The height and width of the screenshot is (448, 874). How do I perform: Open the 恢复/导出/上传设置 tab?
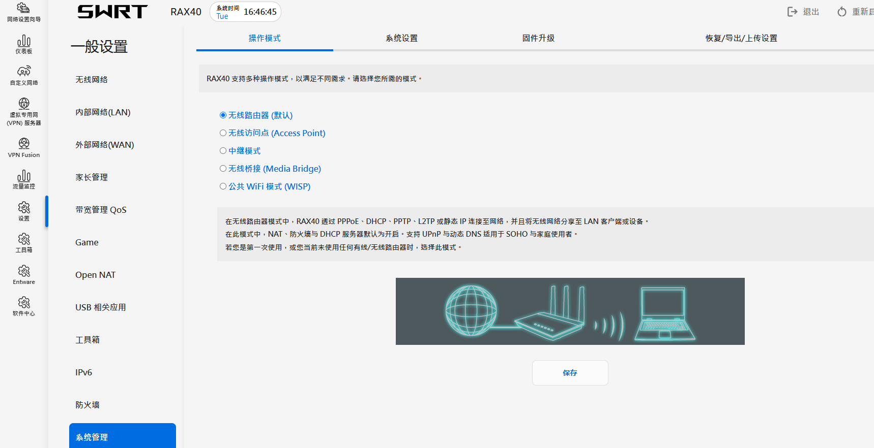coord(741,39)
